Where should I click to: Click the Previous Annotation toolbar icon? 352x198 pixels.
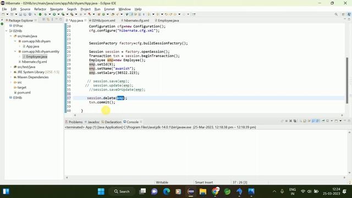pyautogui.click(x=157, y=14)
